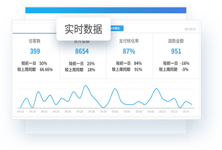Click the refund amount value 951

pos(176,51)
